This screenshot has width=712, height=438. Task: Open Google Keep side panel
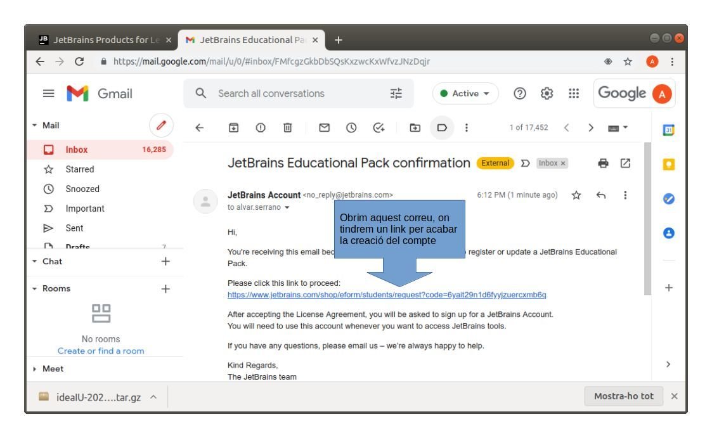(x=669, y=164)
